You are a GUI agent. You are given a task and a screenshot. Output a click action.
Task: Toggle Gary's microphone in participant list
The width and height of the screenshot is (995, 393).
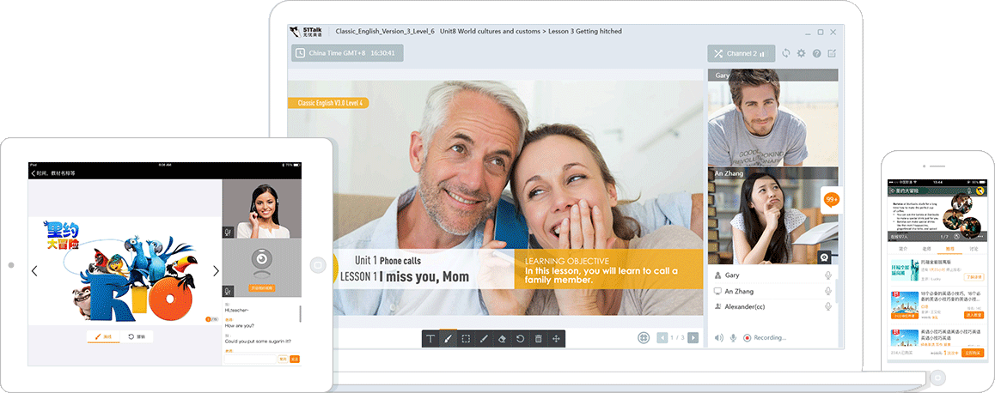tap(828, 275)
